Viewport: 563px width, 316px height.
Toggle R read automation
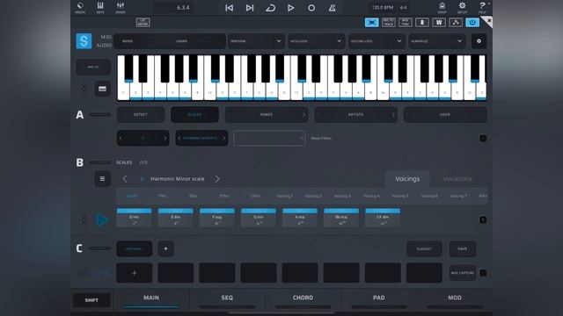(x=422, y=23)
